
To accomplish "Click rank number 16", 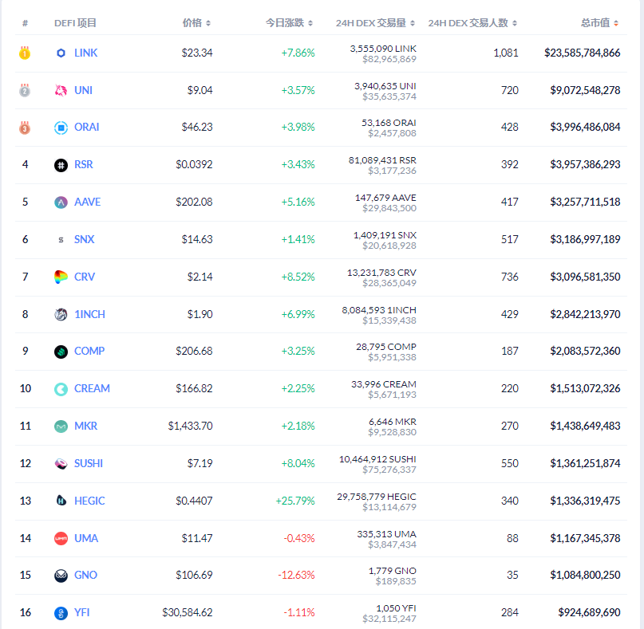I will coord(26,612).
